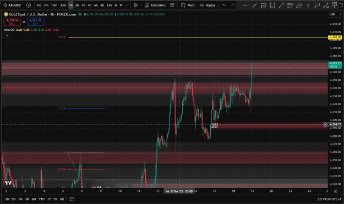Viewport: 344px width, 204px height.
Task: Select the All date range
Action: 62,199
